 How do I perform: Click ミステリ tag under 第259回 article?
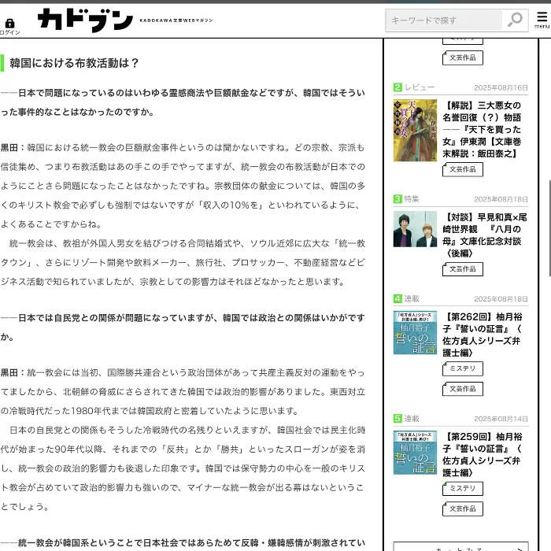pyautogui.click(x=463, y=489)
